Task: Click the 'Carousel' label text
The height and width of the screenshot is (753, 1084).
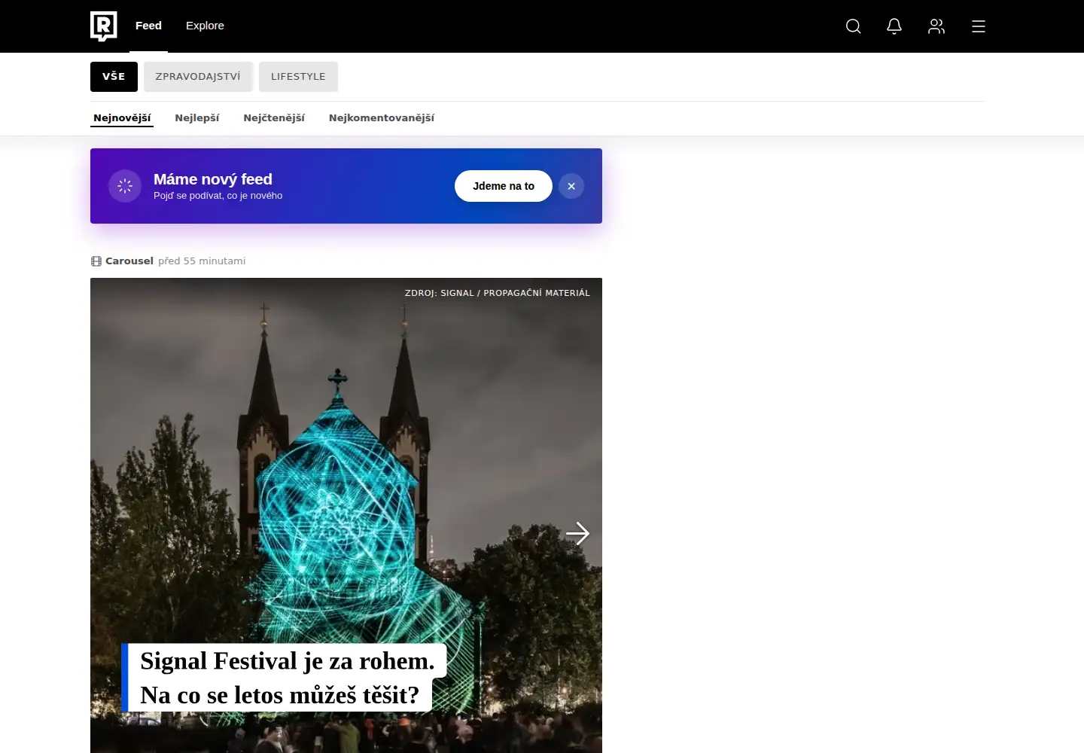Action: click(x=129, y=261)
